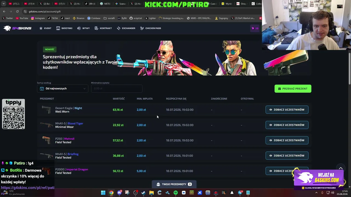Click the M4A1-S Blood Tiger skin thumbnail
351x197 pixels.
point(46,125)
